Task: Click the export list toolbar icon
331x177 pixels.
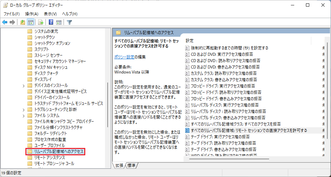Action: (41, 22)
